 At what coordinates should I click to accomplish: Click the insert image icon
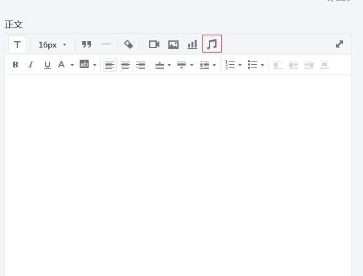[x=173, y=44]
